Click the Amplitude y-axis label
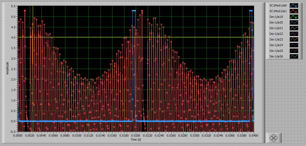Image resolution: width=306 pixels, height=146 pixels. pyautogui.click(x=8, y=68)
